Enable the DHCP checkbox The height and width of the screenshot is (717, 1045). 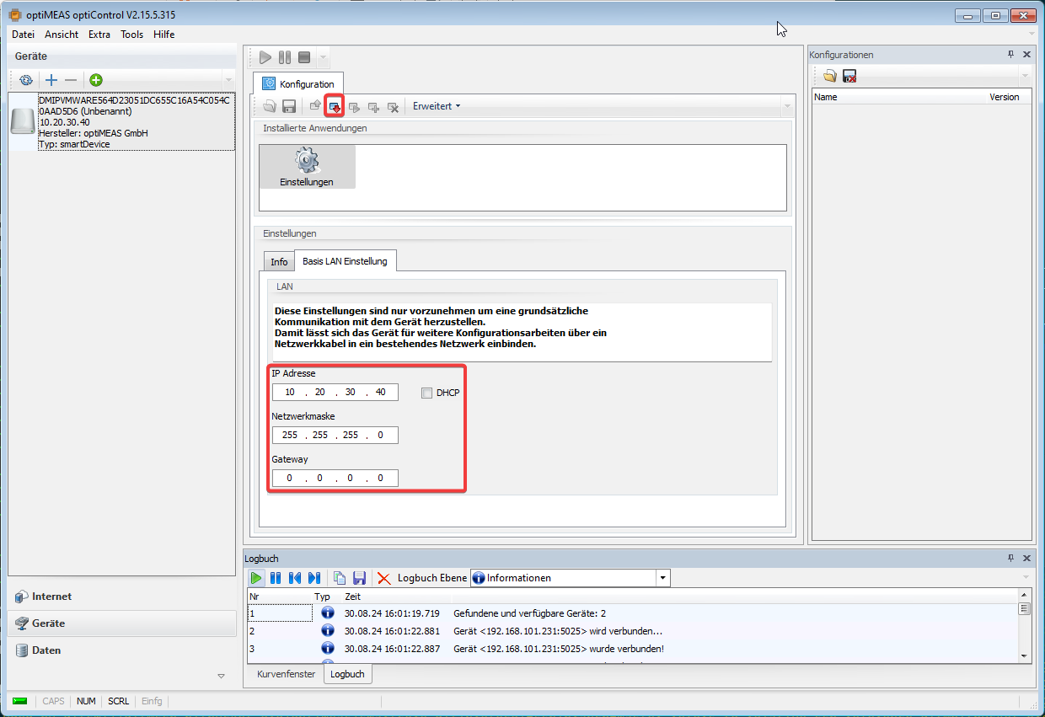pyautogui.click(x=426, y=393)
